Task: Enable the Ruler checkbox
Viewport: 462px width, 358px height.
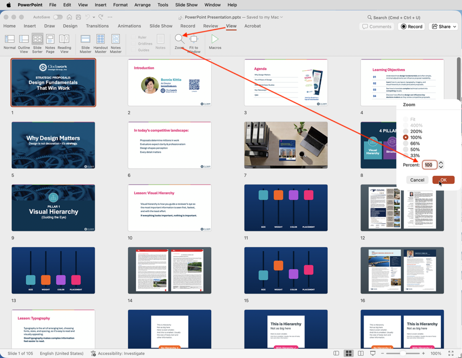Action: click(134, 37)
